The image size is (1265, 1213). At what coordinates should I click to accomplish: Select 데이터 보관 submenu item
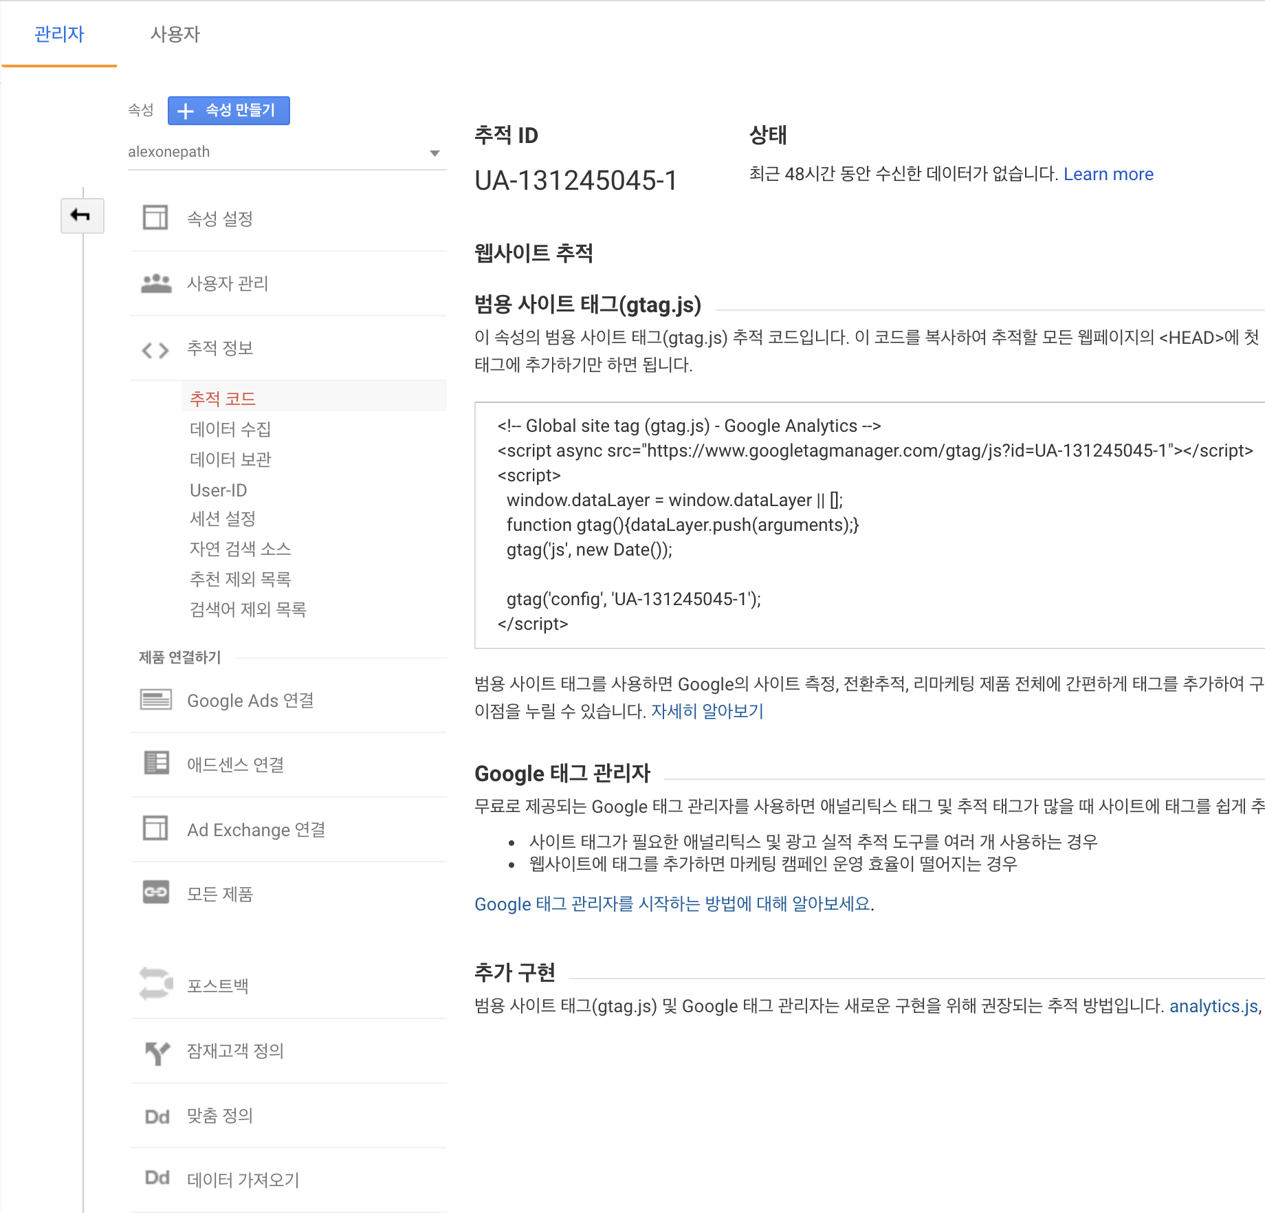coord(230,459)
